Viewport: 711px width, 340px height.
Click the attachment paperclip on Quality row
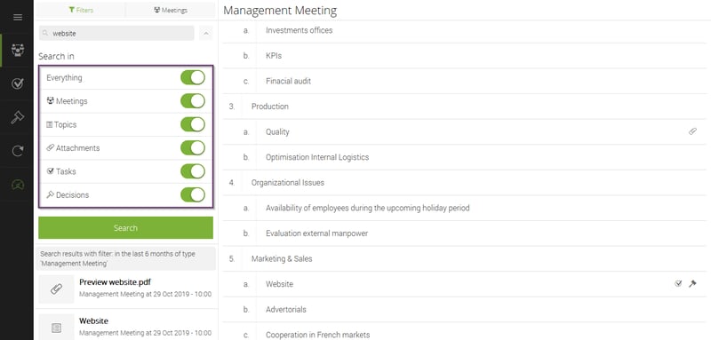point(692,131)
